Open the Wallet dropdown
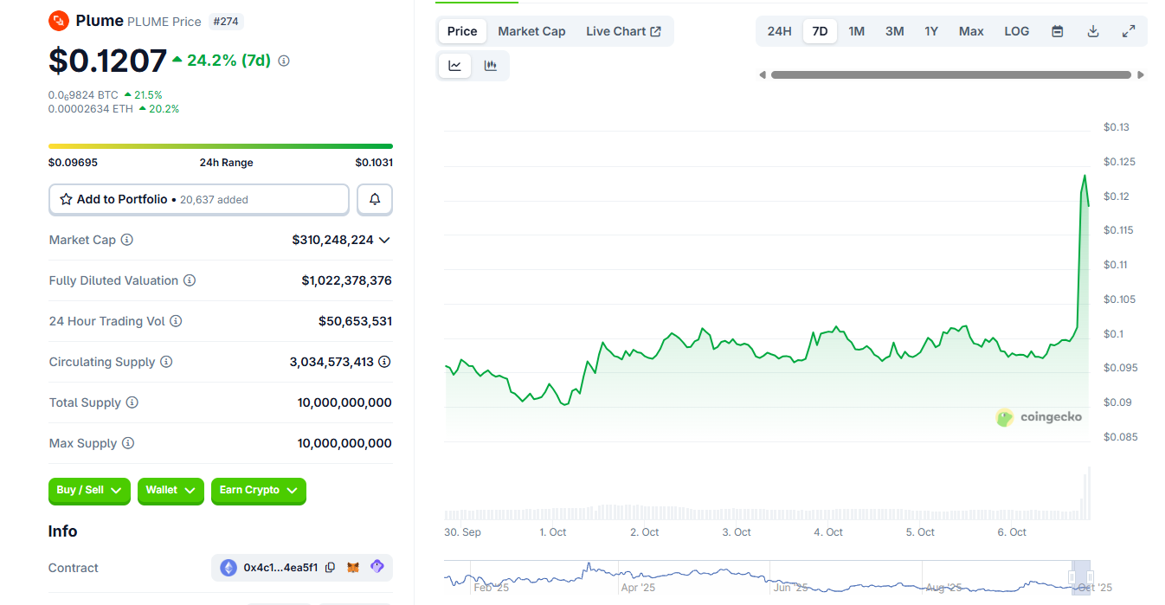This screenshot has height=605, width=1165. (171, 491)
